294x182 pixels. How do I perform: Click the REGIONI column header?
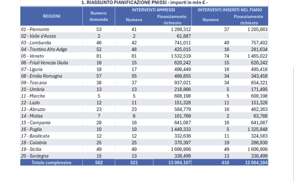pos(51,16)
